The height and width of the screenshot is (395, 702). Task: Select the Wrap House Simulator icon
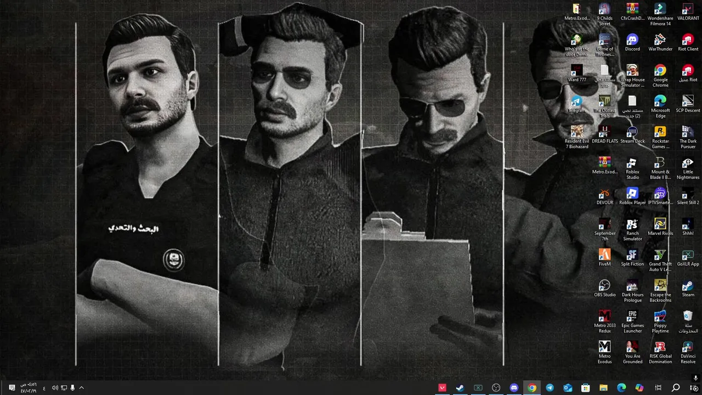632,76
